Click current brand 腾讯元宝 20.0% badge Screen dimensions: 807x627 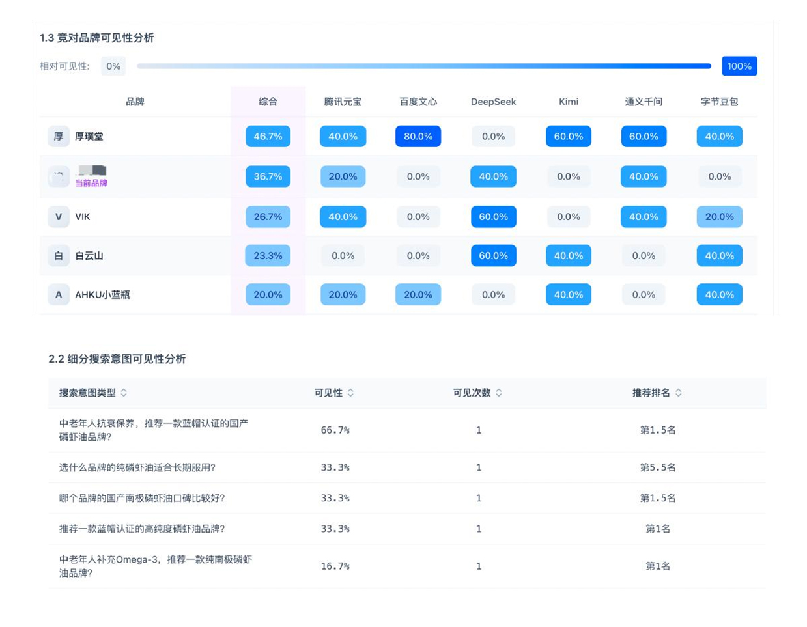tap(343, 176)
